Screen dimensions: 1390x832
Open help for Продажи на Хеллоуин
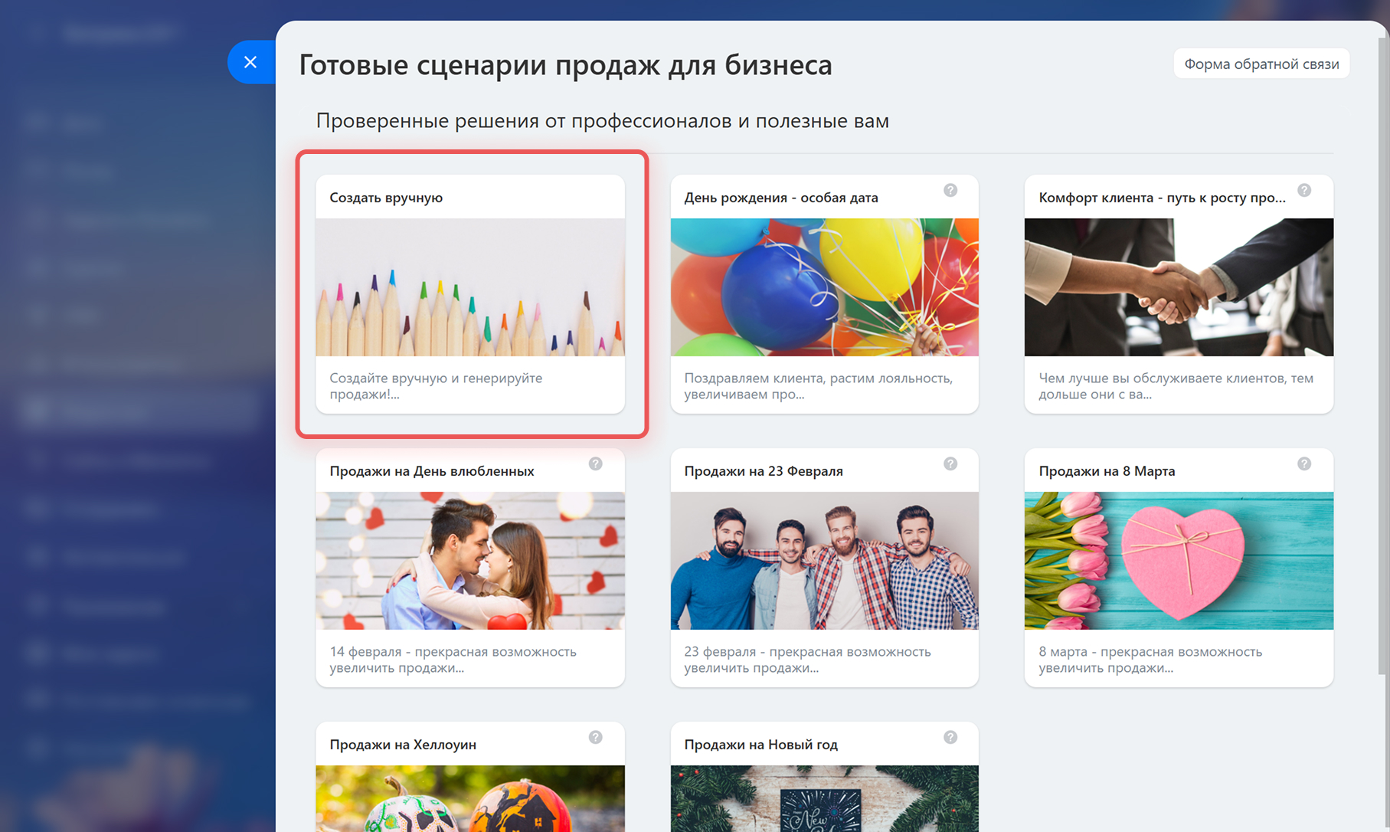click(x=596, y=737)
